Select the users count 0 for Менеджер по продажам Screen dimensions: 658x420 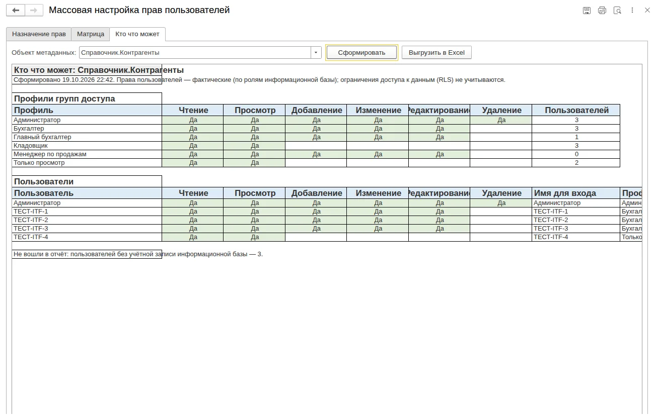coord(576,154)
